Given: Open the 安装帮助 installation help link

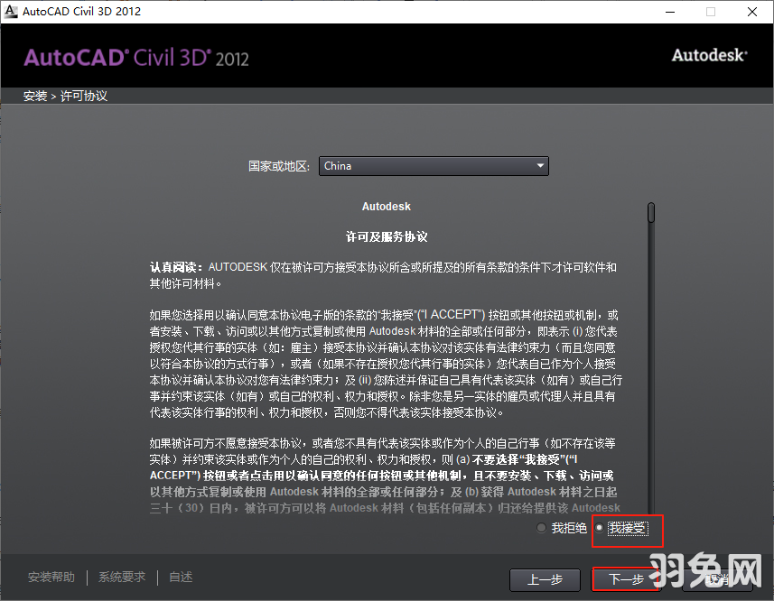Looking at the screenshot, I should (51, 577).
